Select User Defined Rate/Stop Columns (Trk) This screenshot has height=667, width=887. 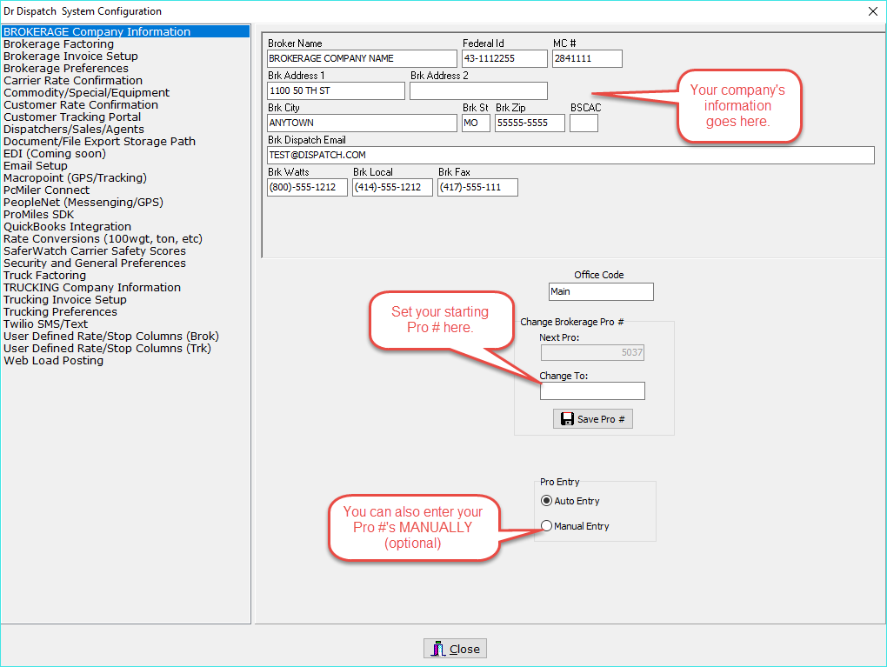tap(108, 349)
